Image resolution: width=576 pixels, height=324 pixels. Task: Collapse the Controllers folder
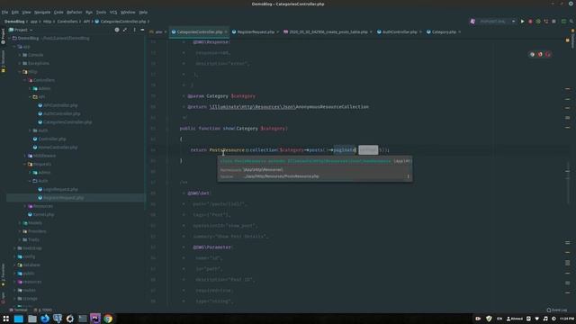coord(25,80)
